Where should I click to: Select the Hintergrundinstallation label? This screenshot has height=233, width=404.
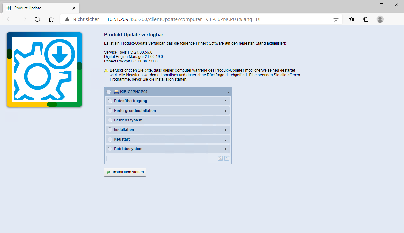(x=135, y=111)
